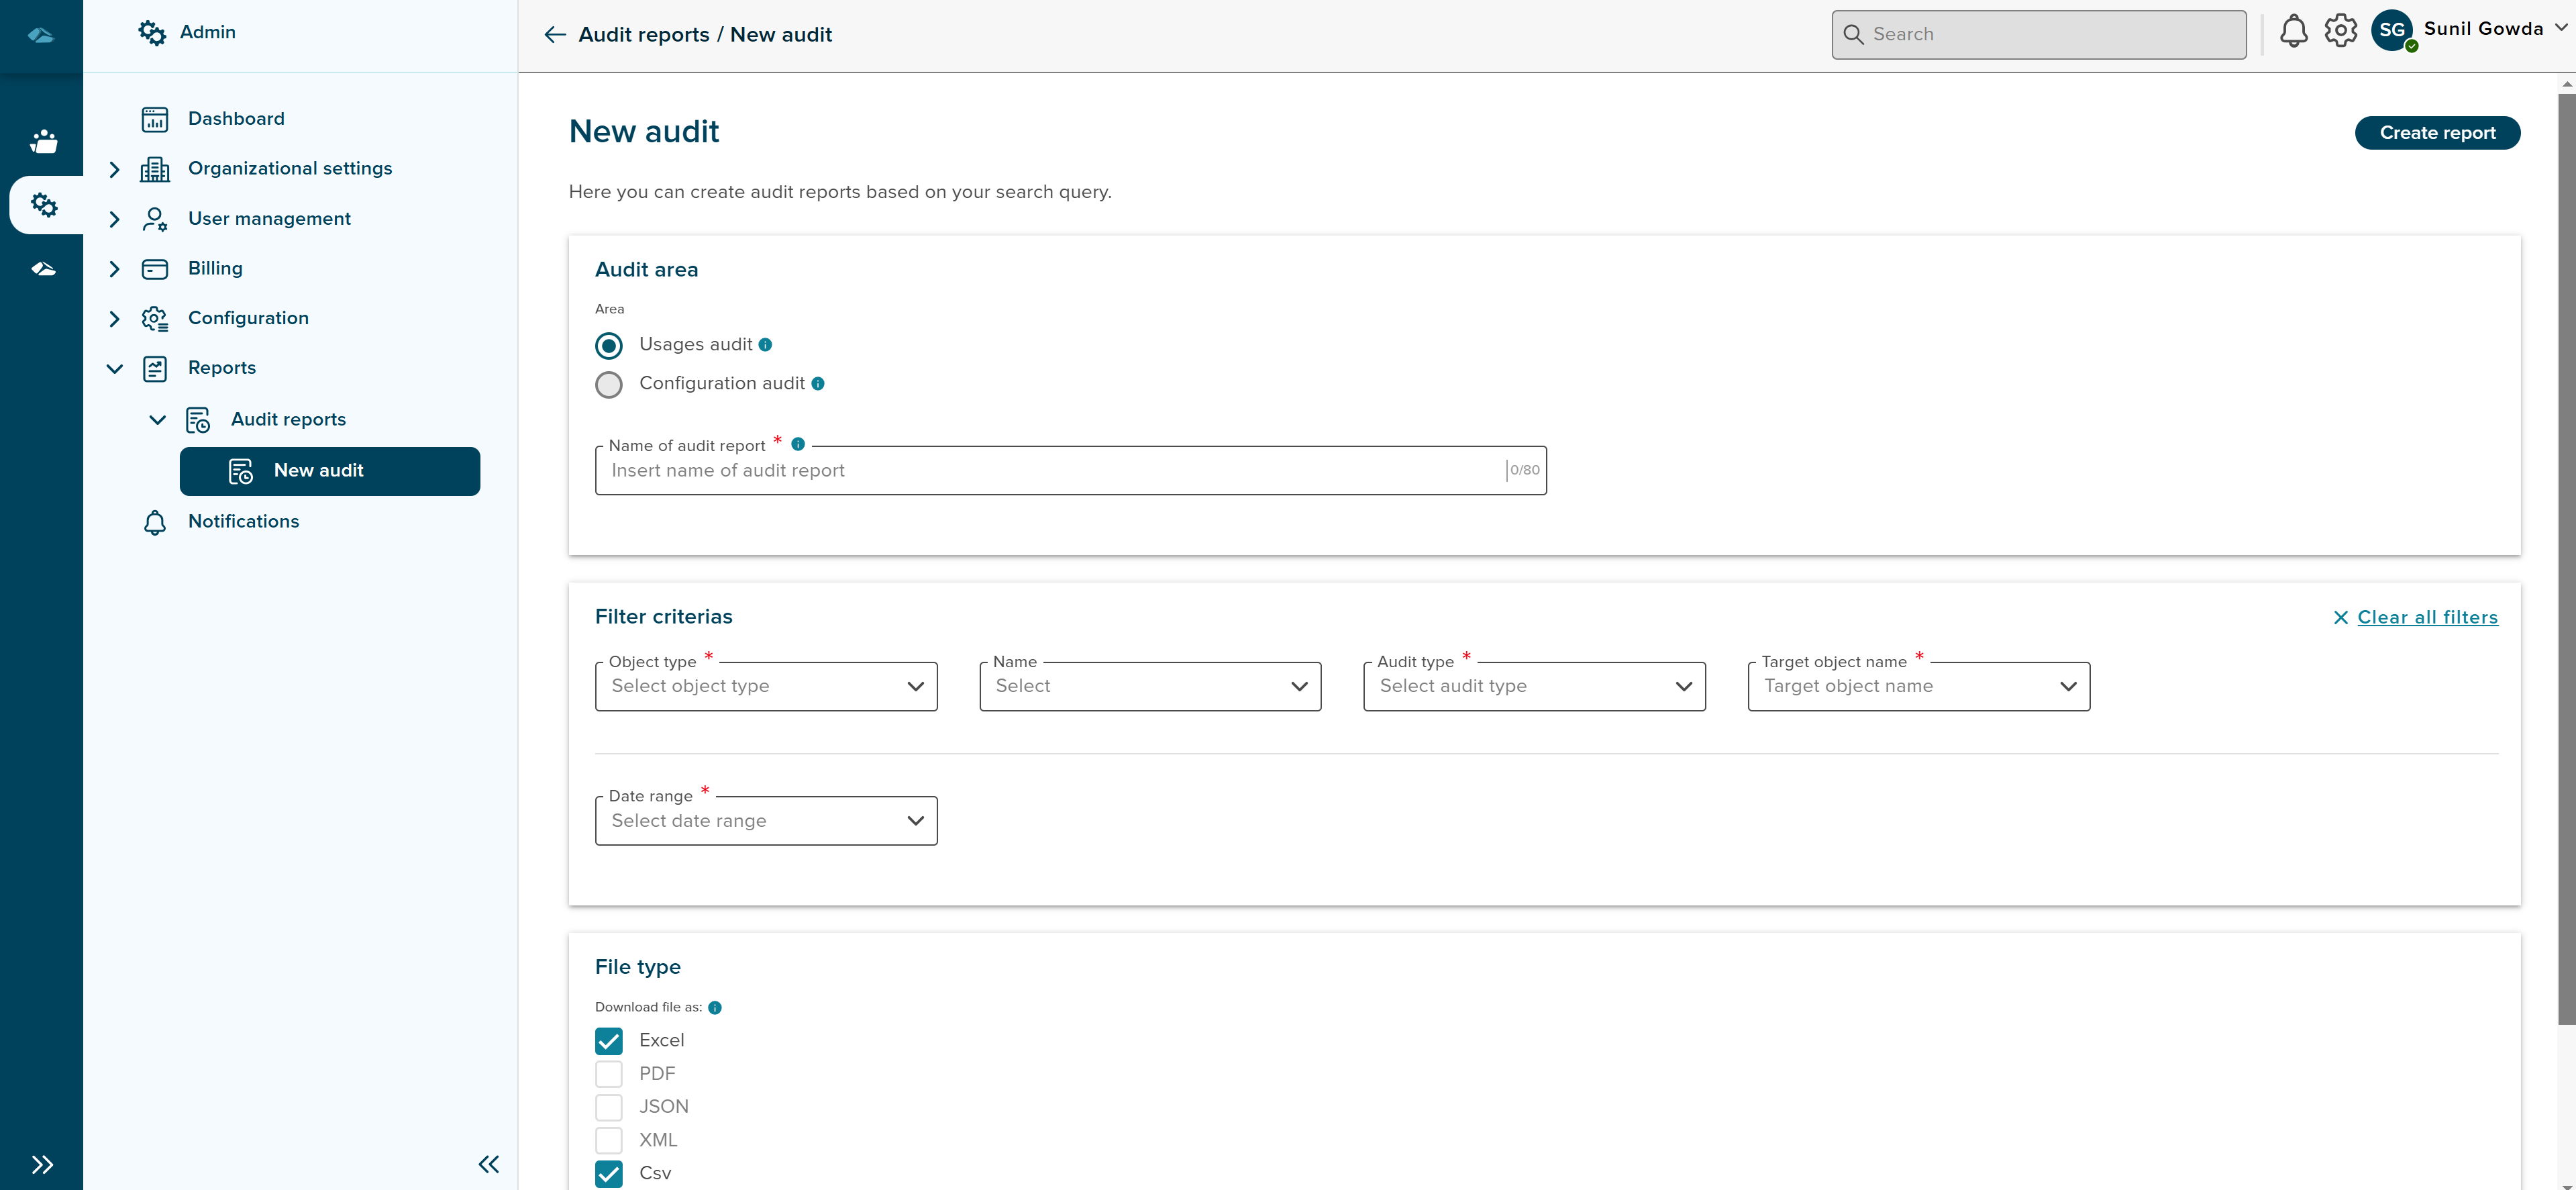This screenshot has width=2576, height=1190.
Task: Uncheck the Excel file type checkbox
Action: [608, 1041]
